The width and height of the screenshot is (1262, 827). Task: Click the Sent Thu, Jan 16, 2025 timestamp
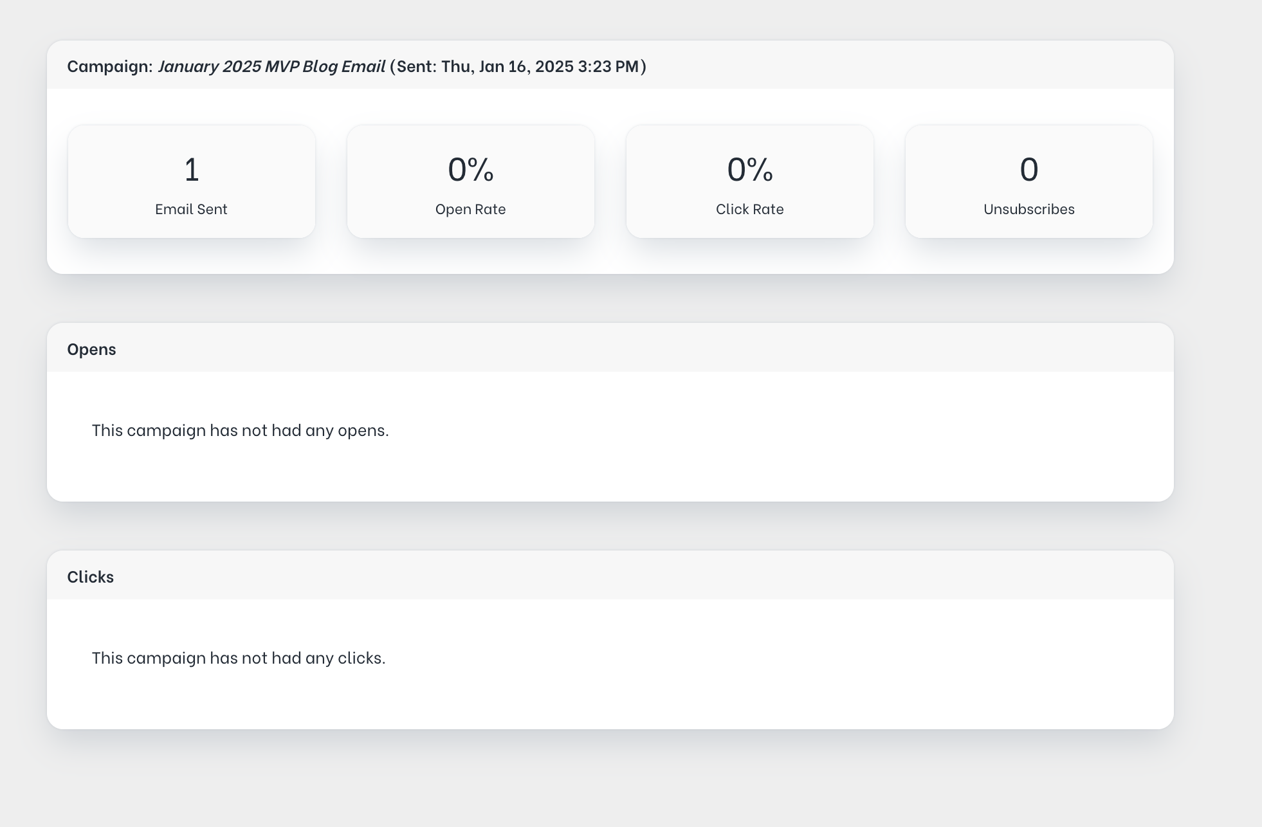pyautogui.click(x=518, y=66)
